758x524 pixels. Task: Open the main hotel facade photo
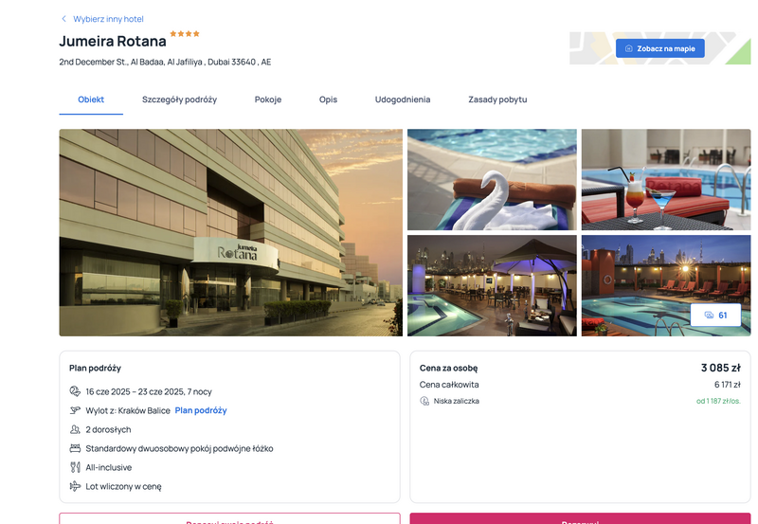(x=230, y=232)
